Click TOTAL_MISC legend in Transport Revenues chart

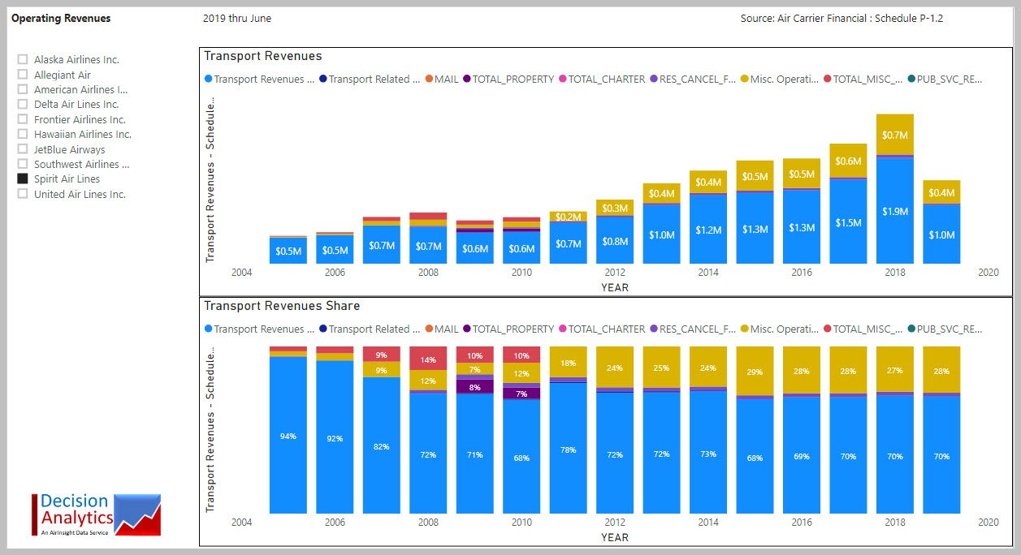863,80
